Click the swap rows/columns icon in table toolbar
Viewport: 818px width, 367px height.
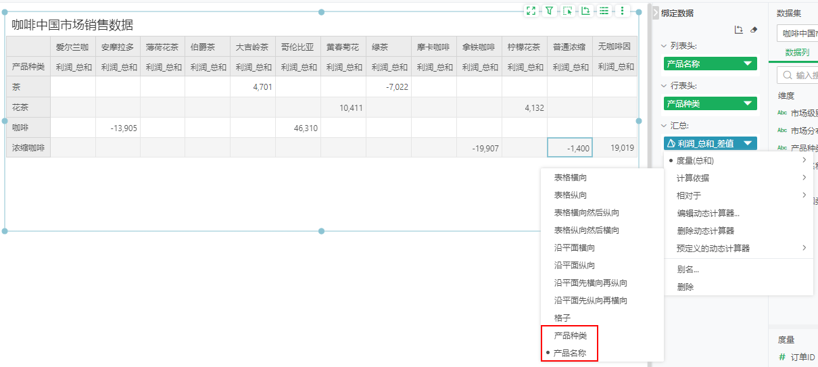585,11
